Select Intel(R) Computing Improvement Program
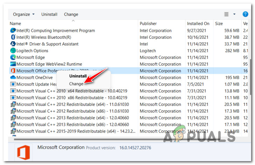This screenshot has width=255, height=165. [56, 30]
